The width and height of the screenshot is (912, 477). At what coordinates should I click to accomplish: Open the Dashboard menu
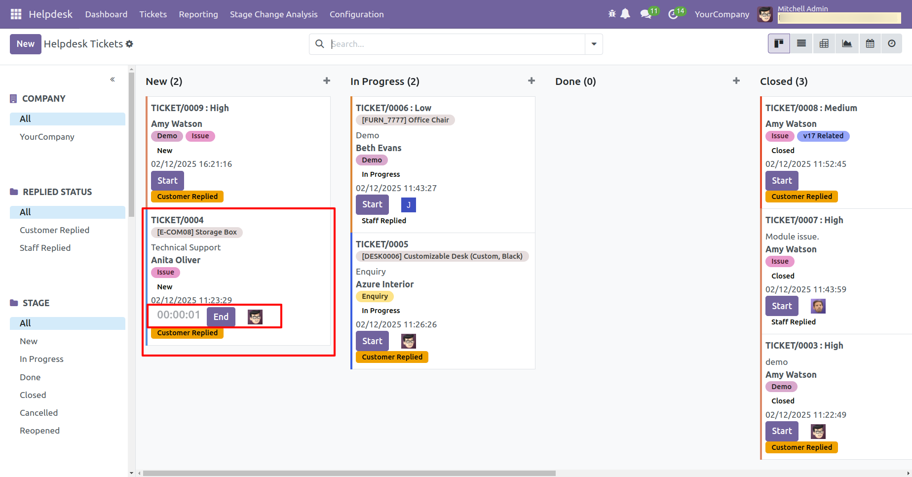pyautogui.click(x=106, y=14)
